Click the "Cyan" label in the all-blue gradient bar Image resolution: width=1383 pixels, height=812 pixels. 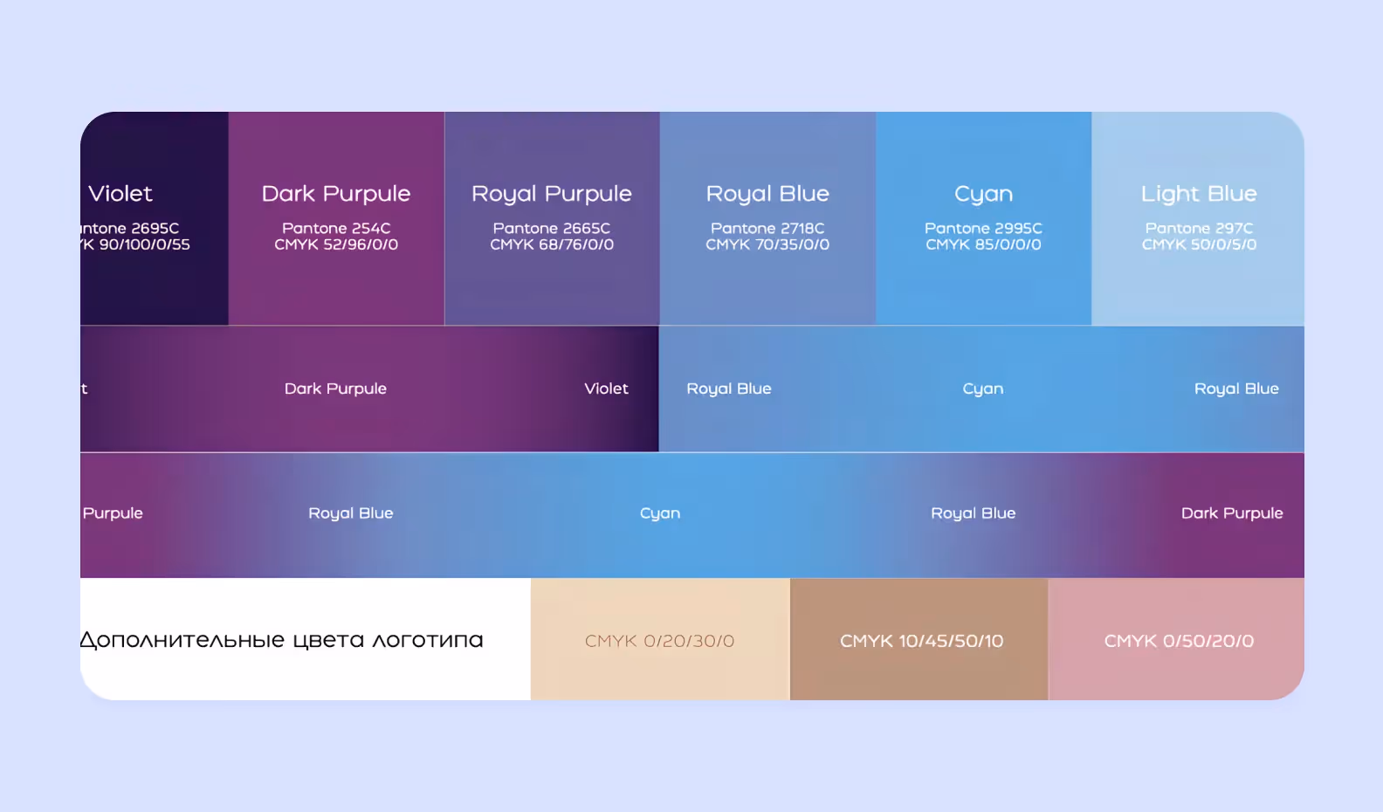(983, 389)
